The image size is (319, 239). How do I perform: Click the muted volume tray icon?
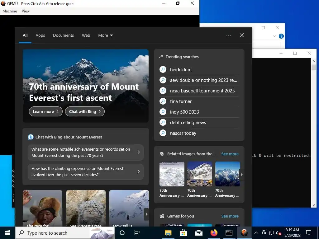coord(279,233)
